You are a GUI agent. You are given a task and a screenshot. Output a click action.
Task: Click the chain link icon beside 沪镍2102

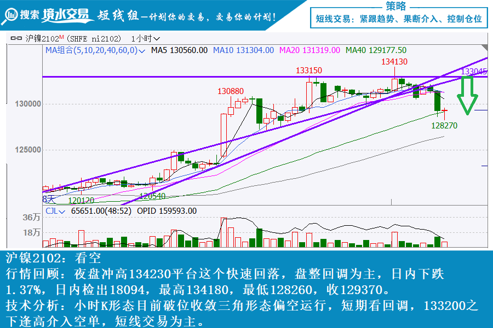(15, 39)
